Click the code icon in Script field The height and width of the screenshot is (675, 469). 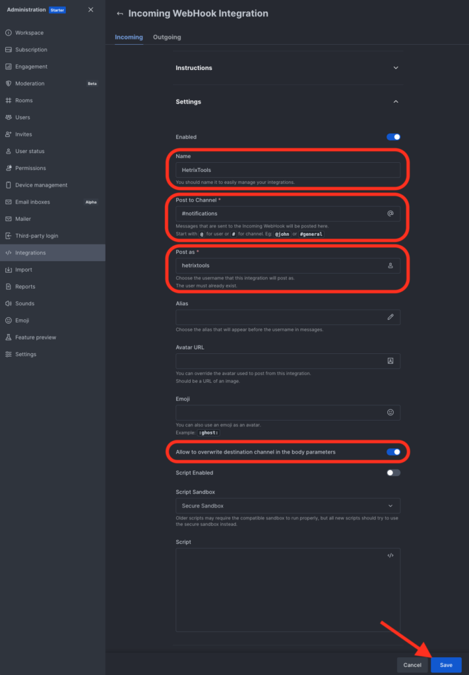pyautogui.click(x=390, y=556)
